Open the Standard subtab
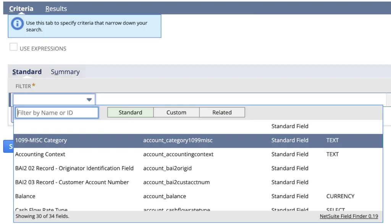The width and height of the screenshot is (391, 224). tap(27, 71)
